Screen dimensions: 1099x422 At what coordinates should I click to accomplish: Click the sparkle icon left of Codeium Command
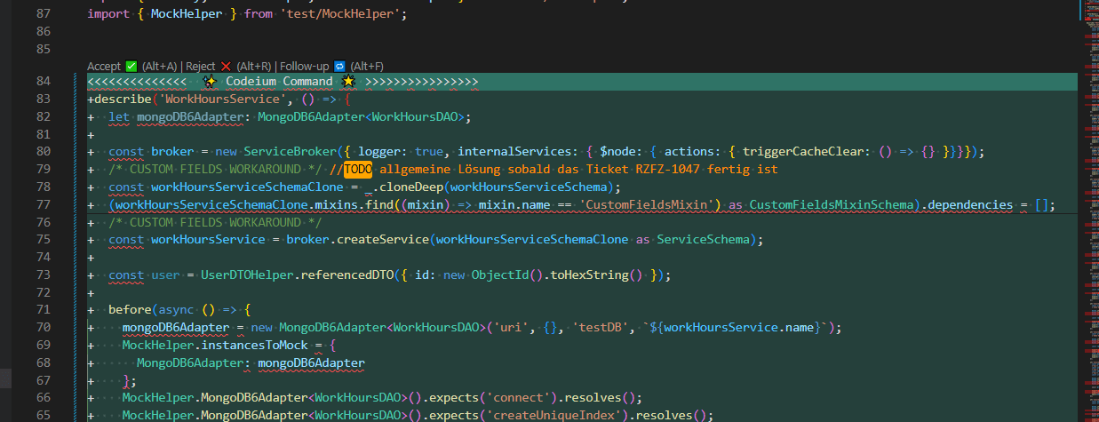click(210, 82)
